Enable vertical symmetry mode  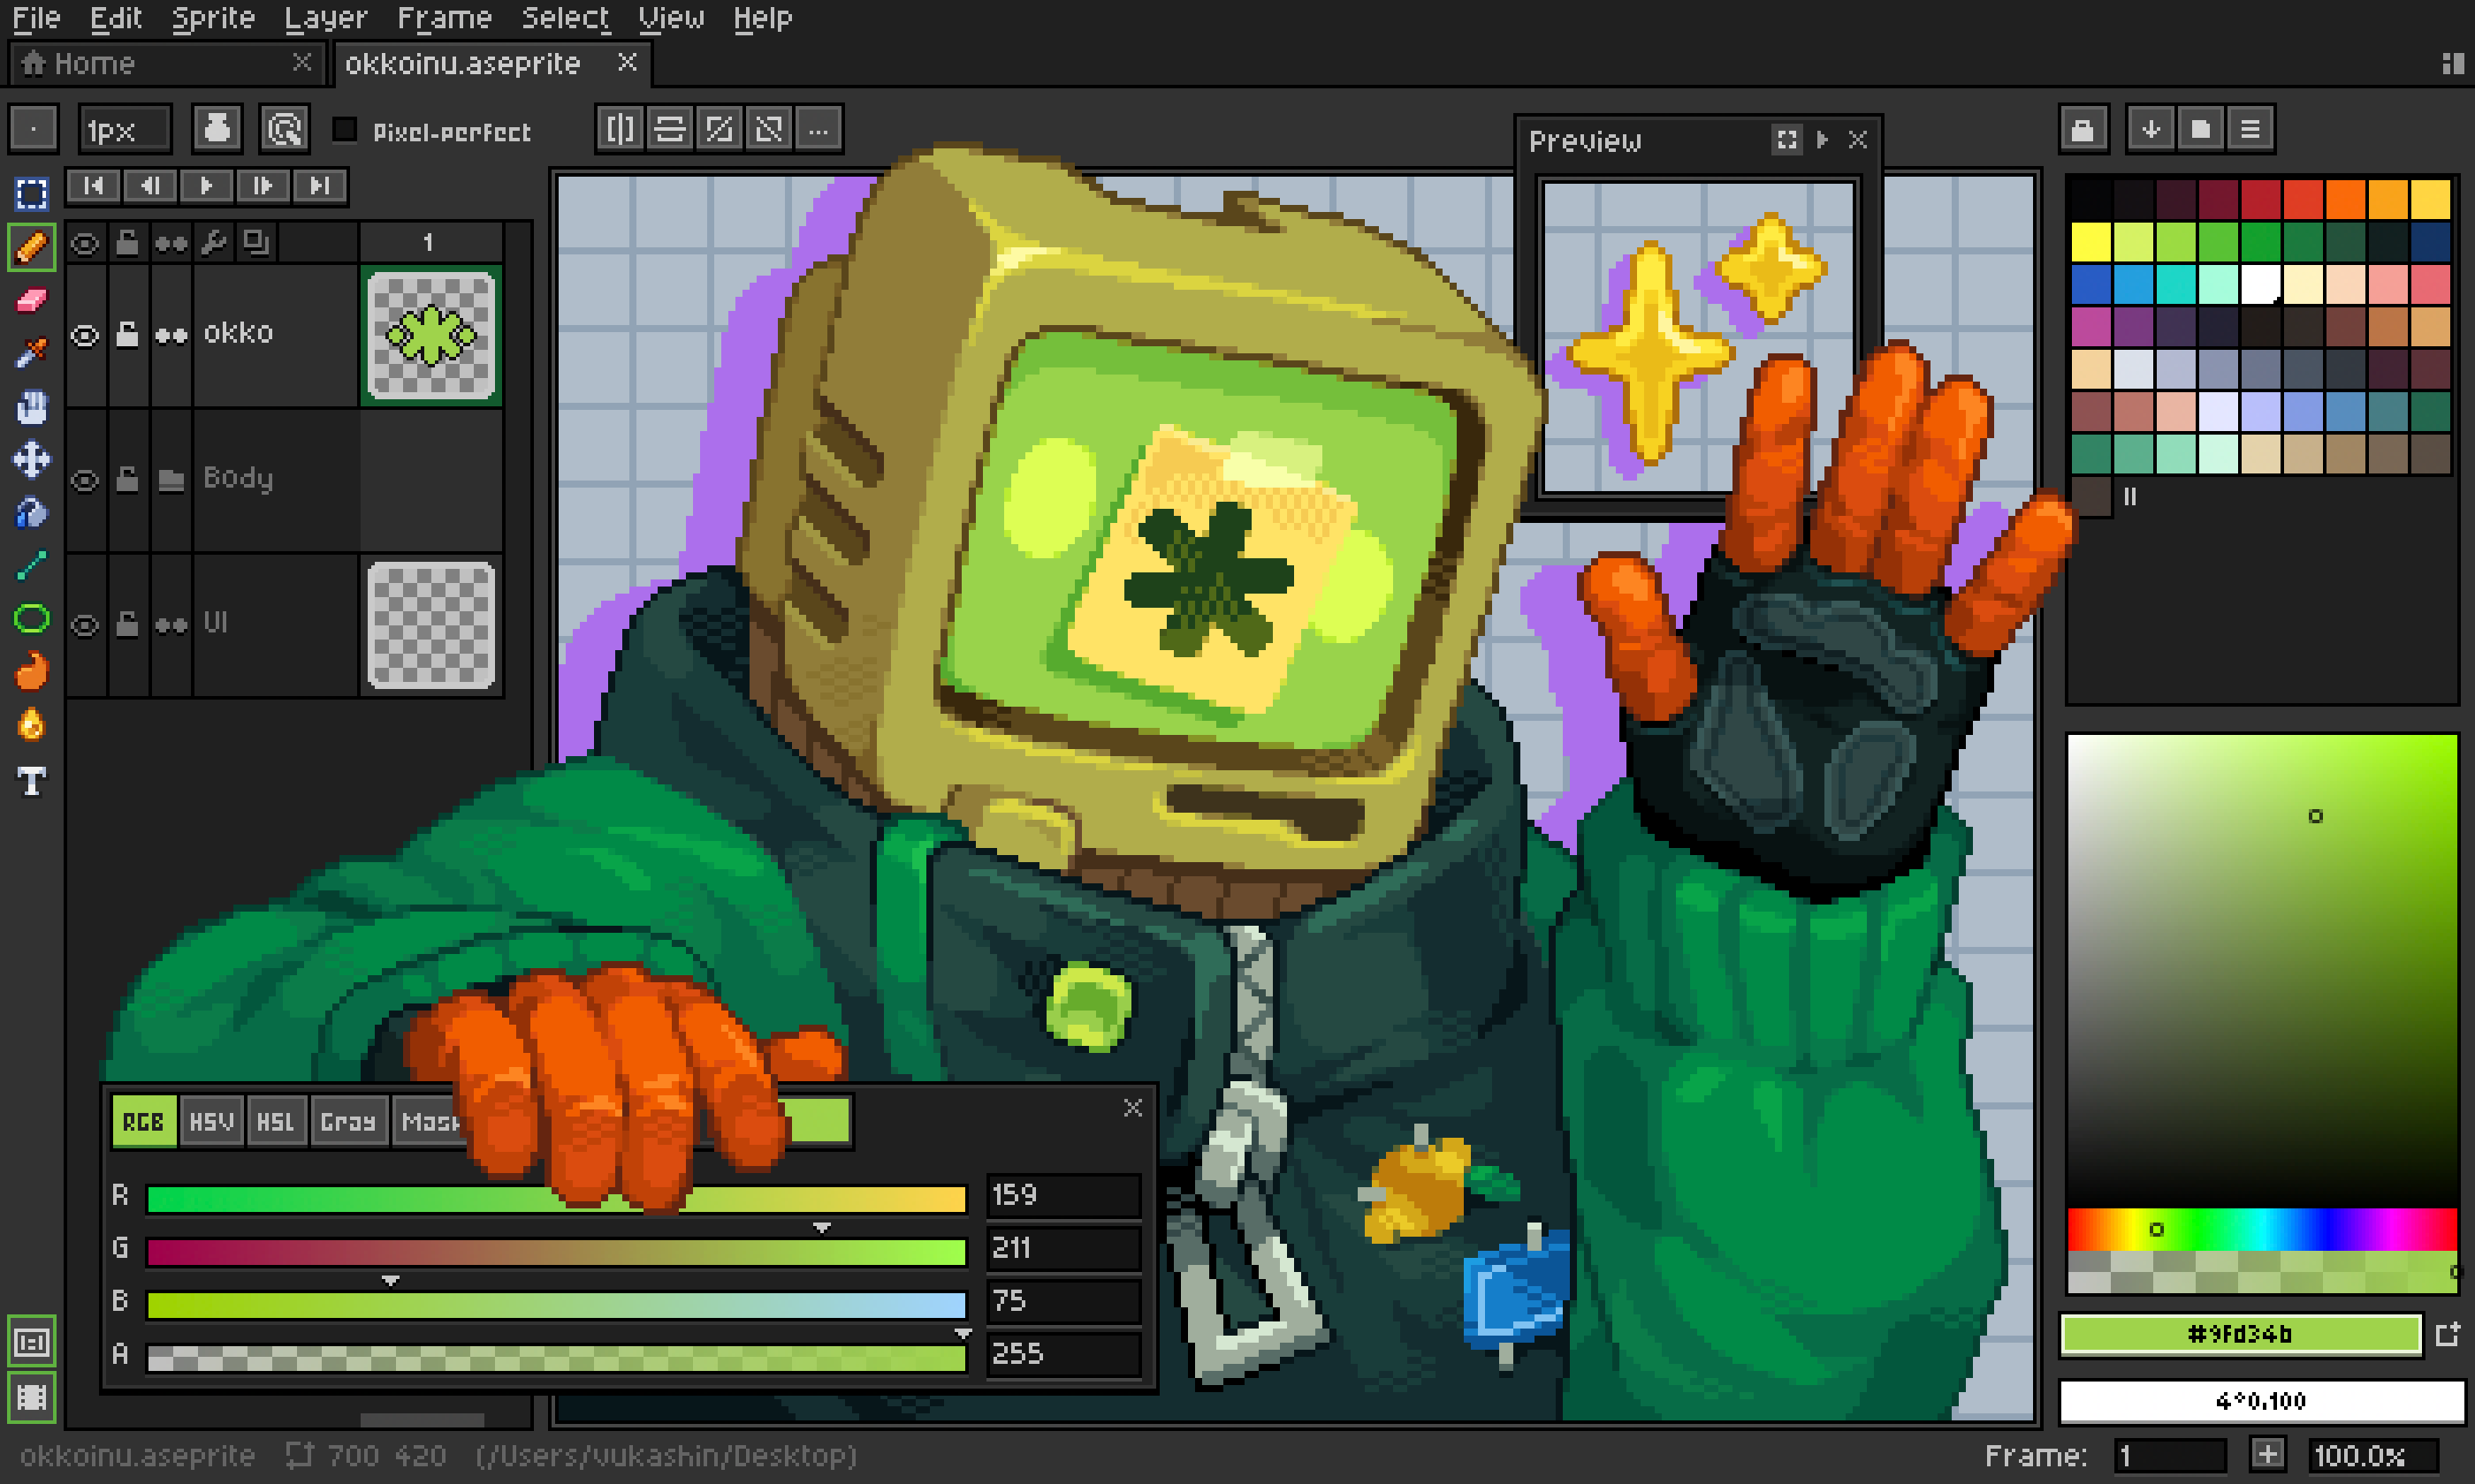(x=669, y=129)
